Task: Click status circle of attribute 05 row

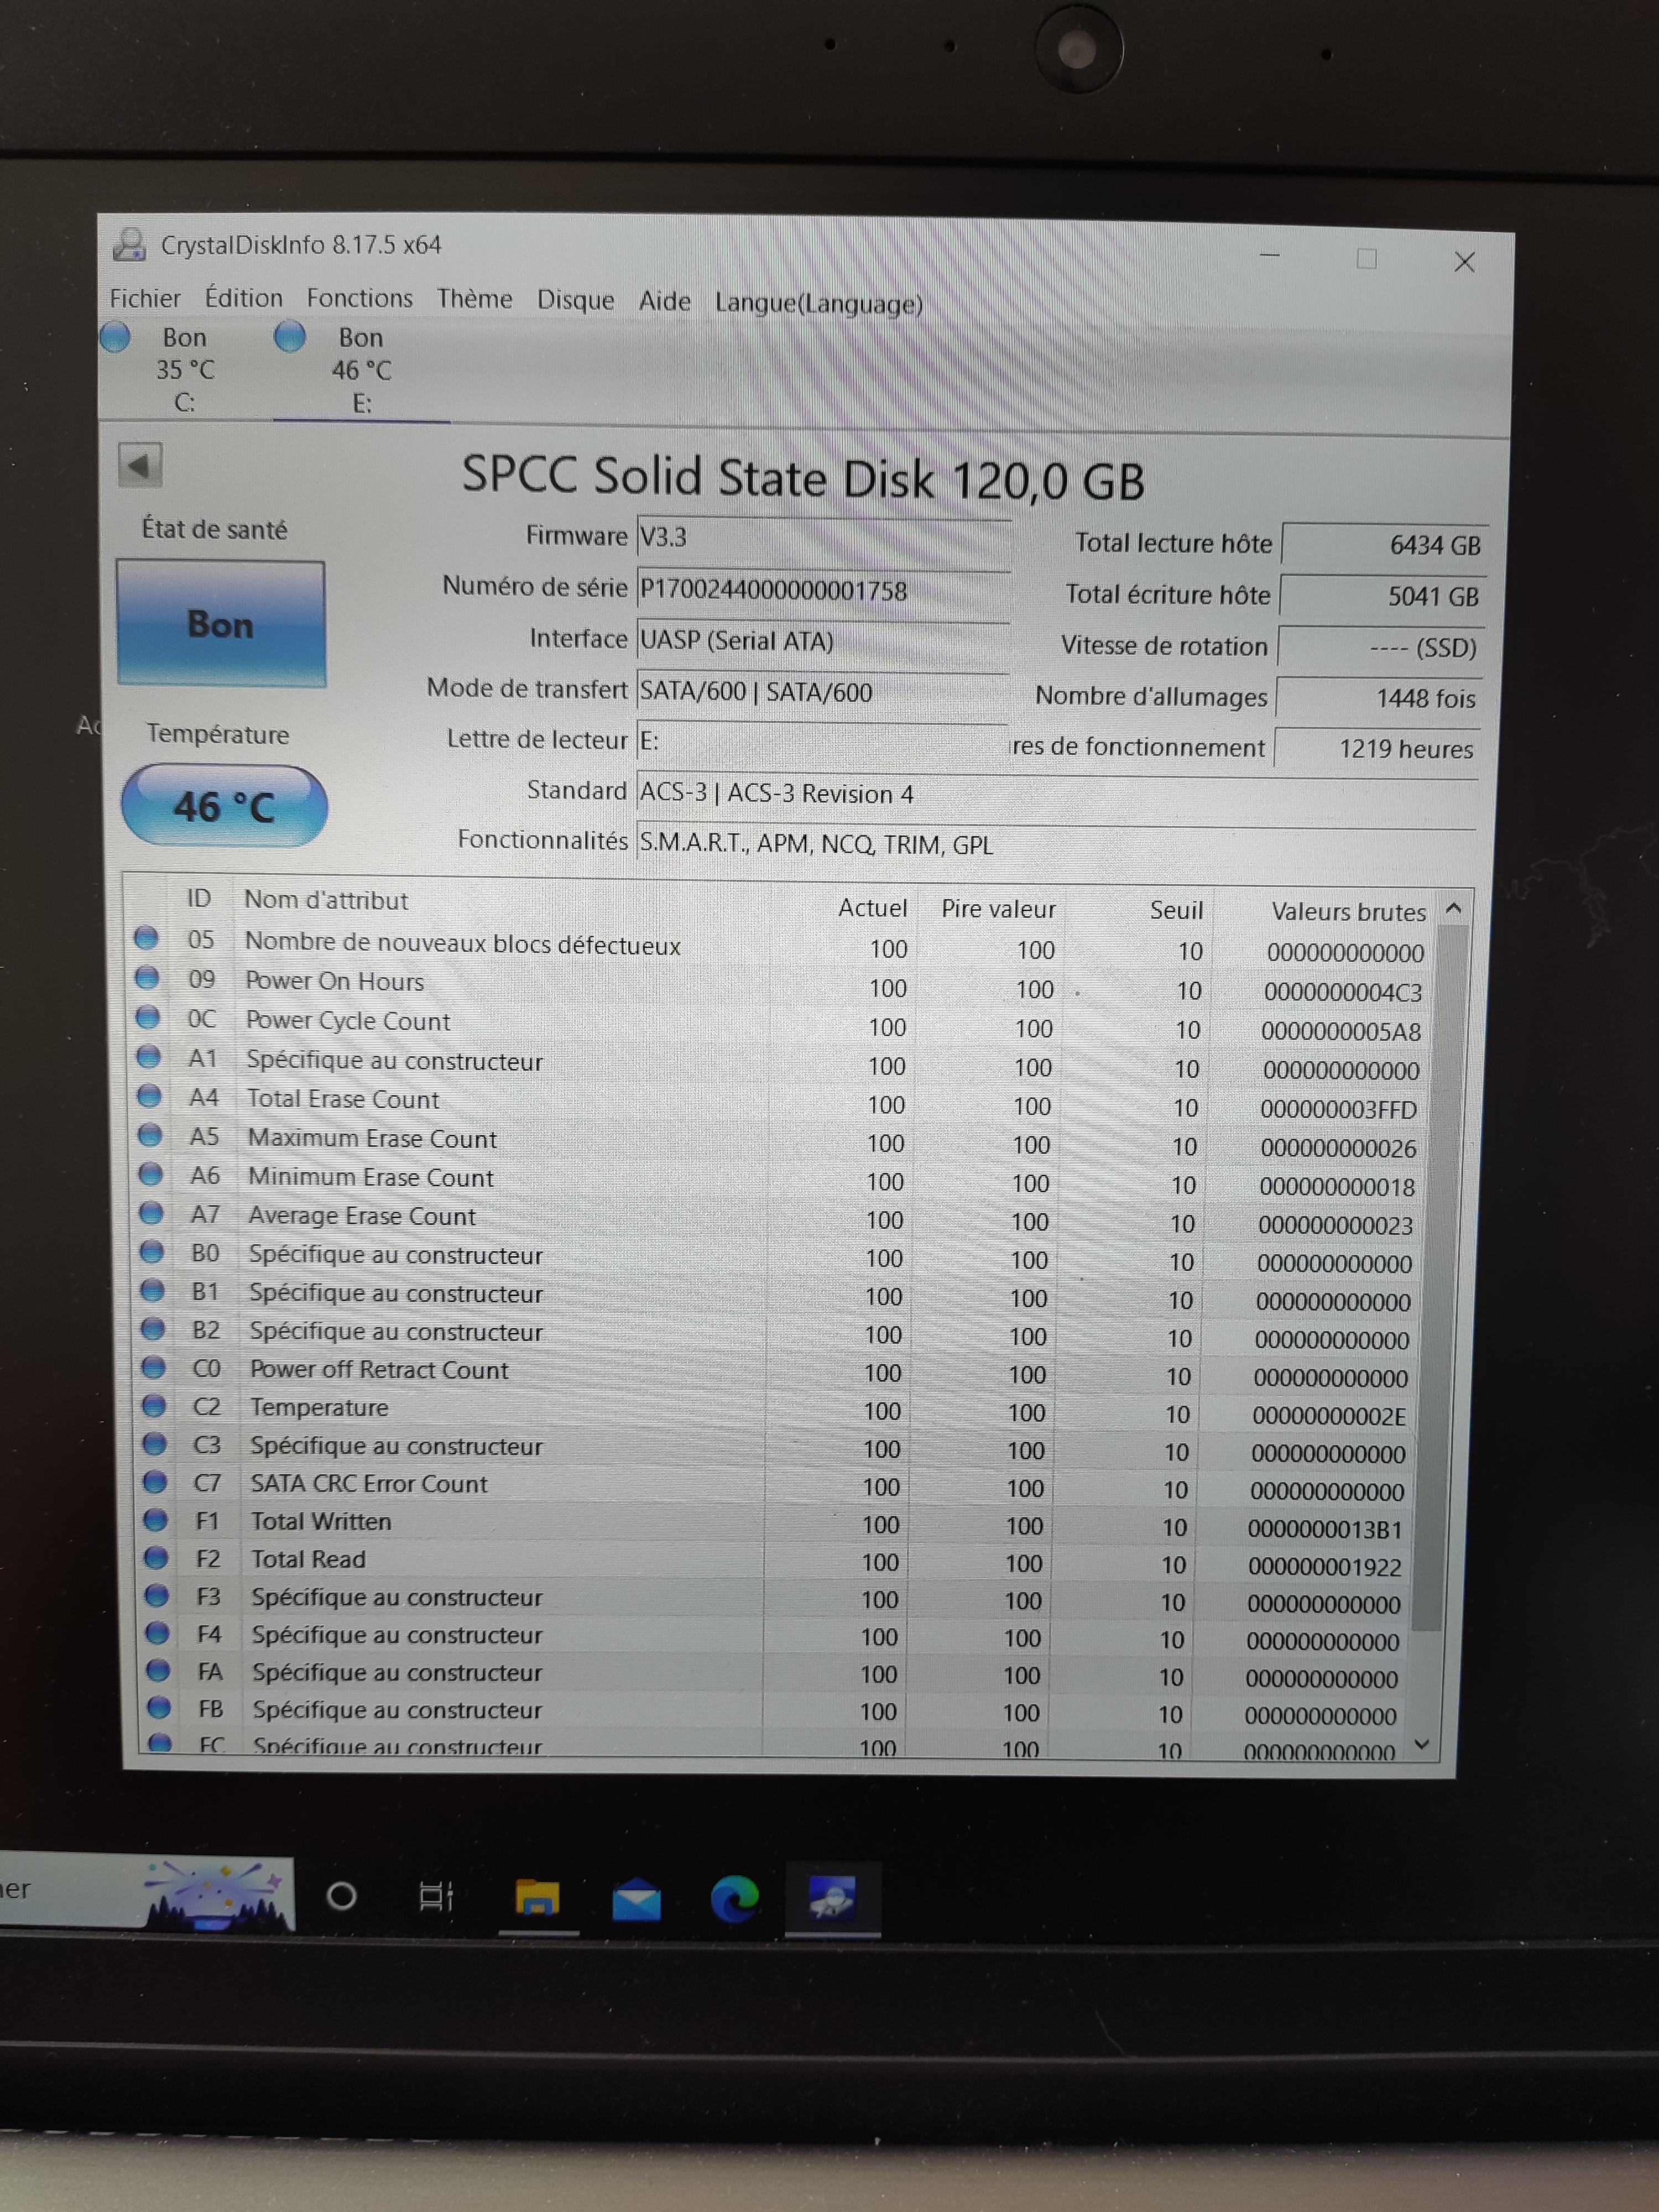Action: [146, 937]
